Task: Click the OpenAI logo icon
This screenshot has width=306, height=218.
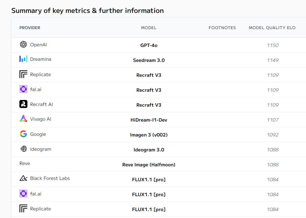Action: (23, 44)
